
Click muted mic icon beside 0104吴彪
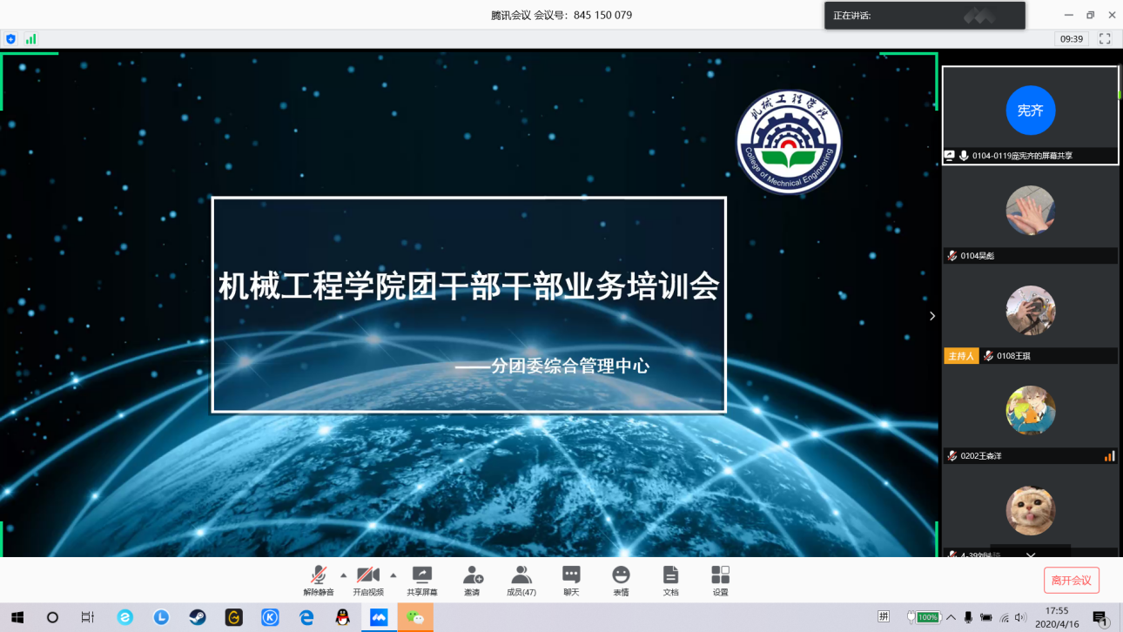point(952,256)
